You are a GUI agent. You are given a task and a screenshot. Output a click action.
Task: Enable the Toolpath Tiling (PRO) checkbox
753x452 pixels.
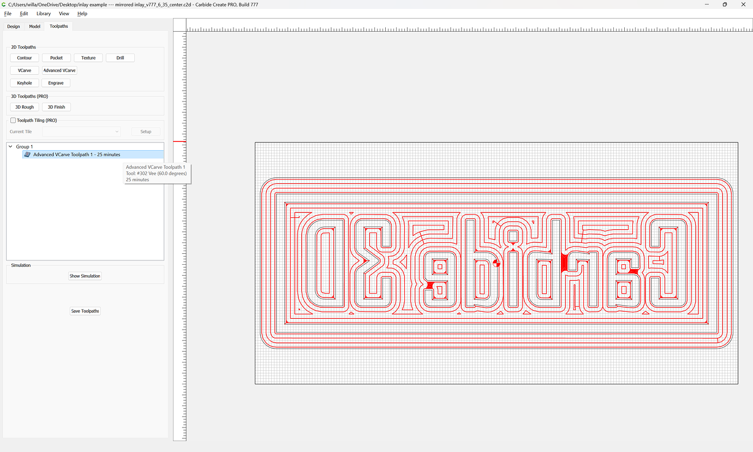point(13,120)
